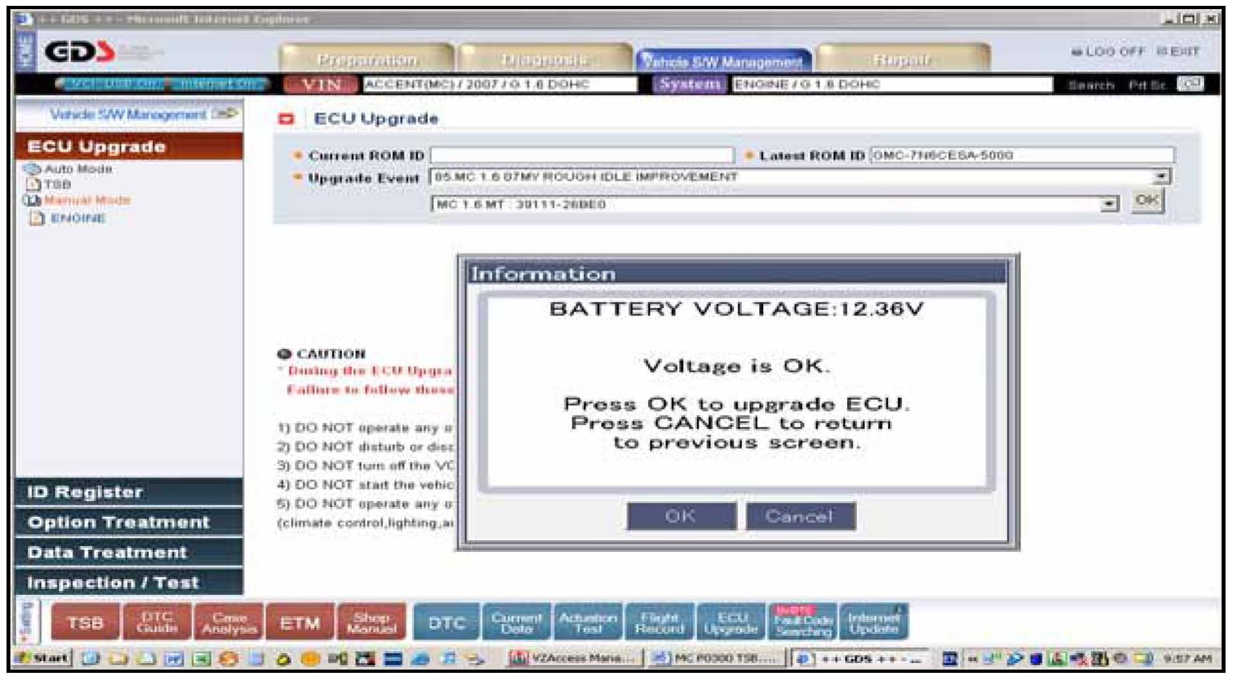The height and width of the screenshot is (680, 1234).
Task: Expand the MC 1.6 MT ECU part dropdown
Action: [1107, 204]
